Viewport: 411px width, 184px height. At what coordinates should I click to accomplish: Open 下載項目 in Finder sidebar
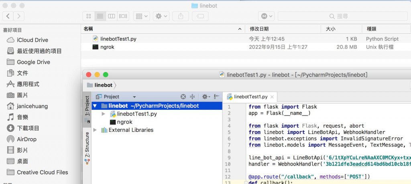pos(23,128)
